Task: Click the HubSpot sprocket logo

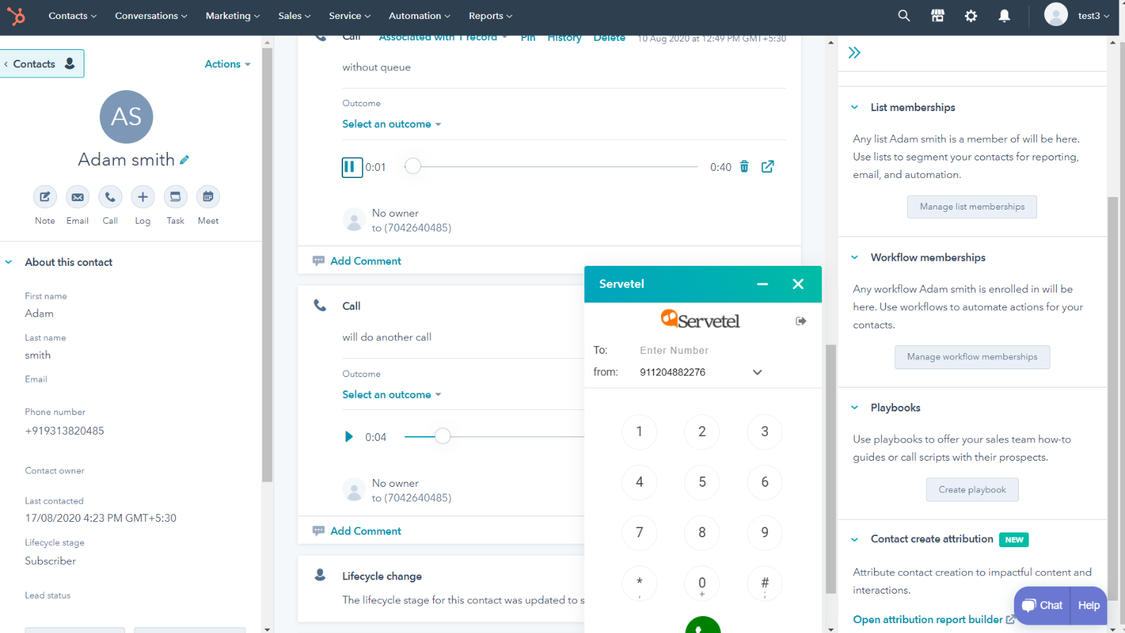Action: tap(15, 15)
